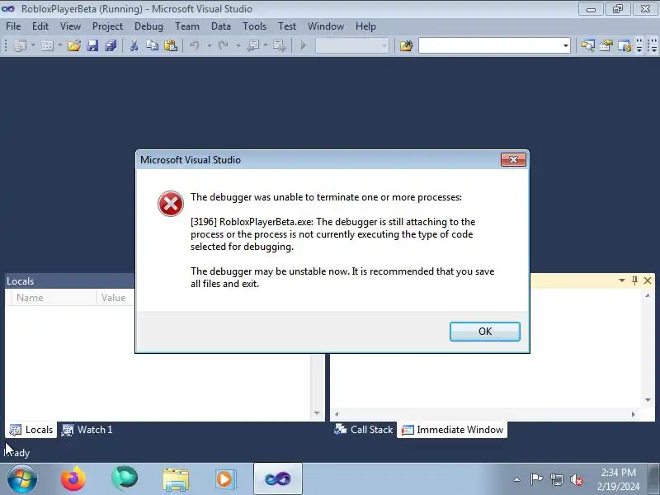
Task: Click Immediate Window vertical scrollbar down arrow
Action: (x=648, y=400)
